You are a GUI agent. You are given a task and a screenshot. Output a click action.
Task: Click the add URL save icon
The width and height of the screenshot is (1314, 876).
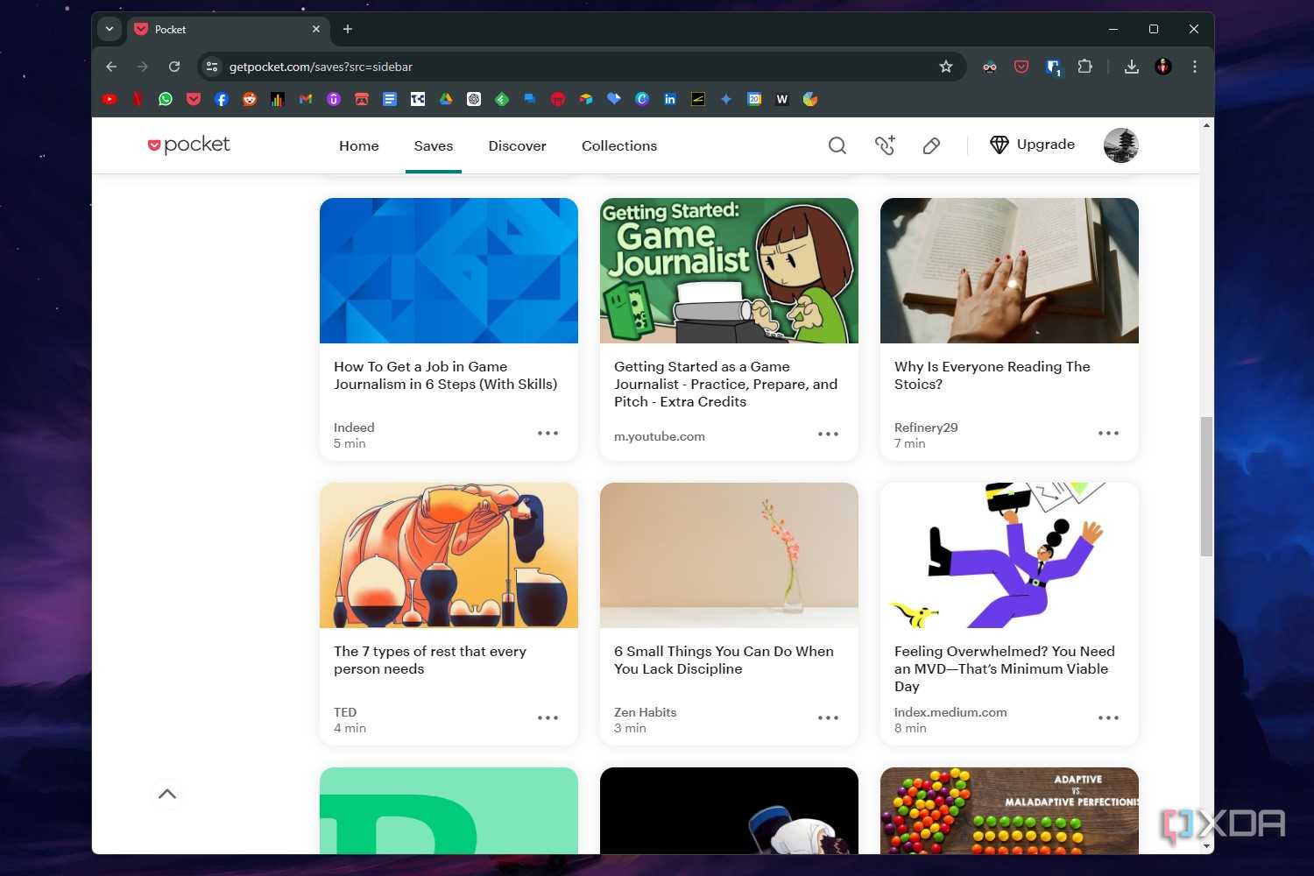[885, 145]
